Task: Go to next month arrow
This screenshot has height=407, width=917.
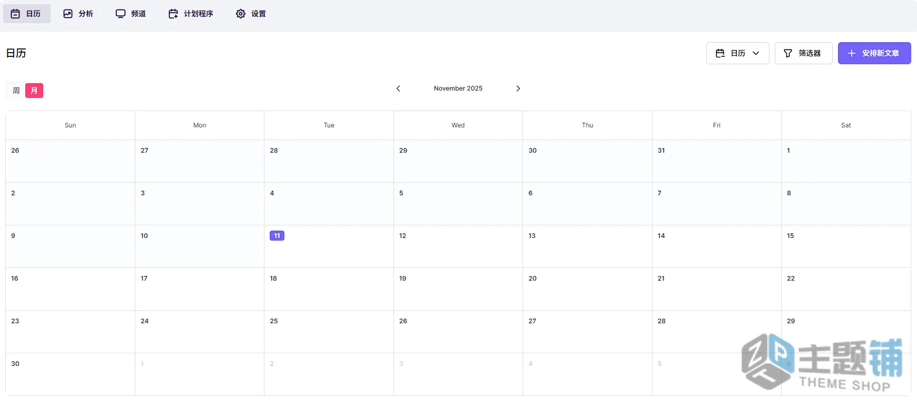Action: pos(518,88)
